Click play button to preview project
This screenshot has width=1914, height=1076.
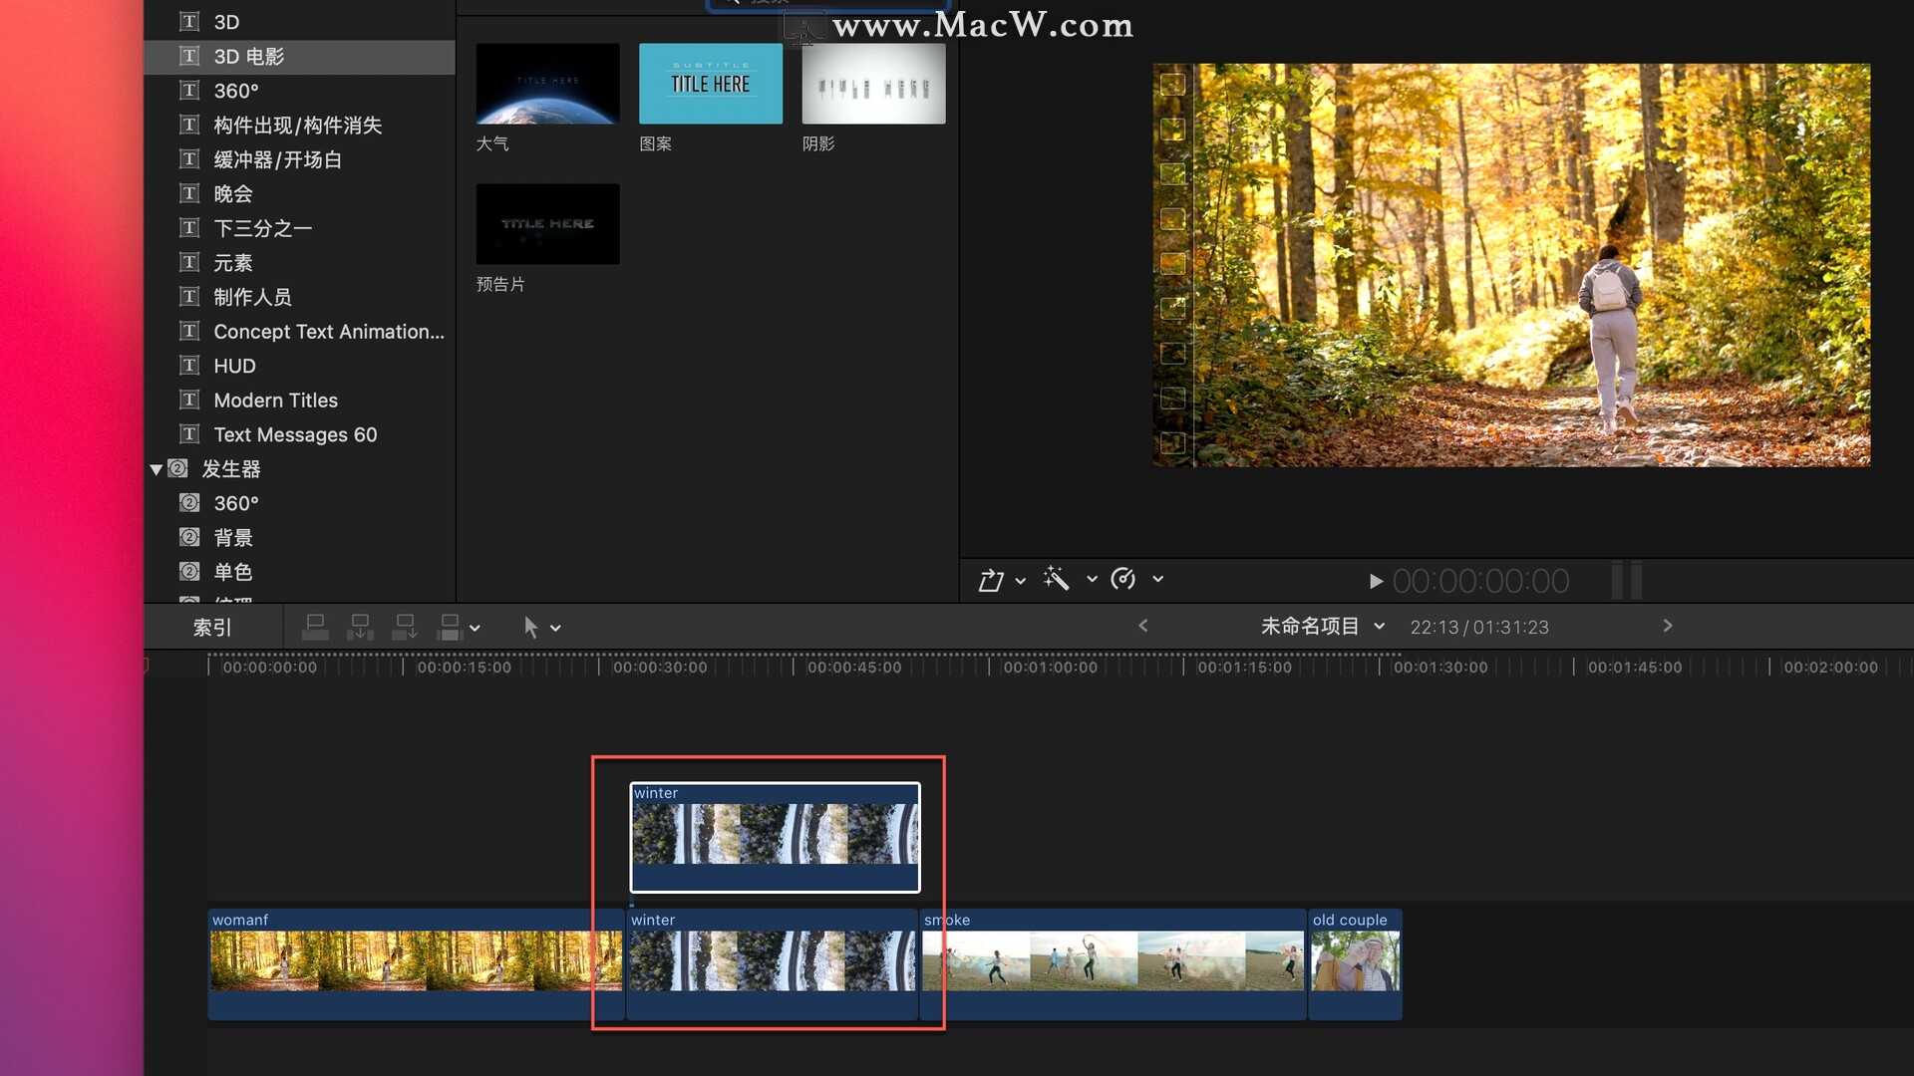point(1373,580)
